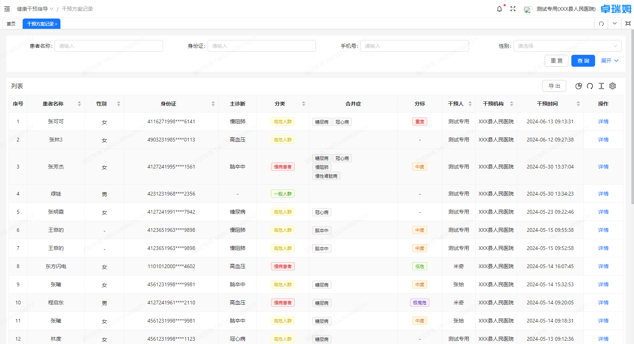The image size is (634, 344).
Task: Open table column settings gear
Action: (612, 86)
